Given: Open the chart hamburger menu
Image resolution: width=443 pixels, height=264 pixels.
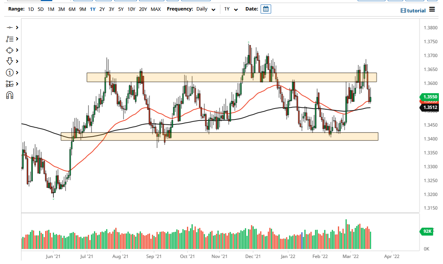Looking at the screenshot, I should tap(432, 10).
